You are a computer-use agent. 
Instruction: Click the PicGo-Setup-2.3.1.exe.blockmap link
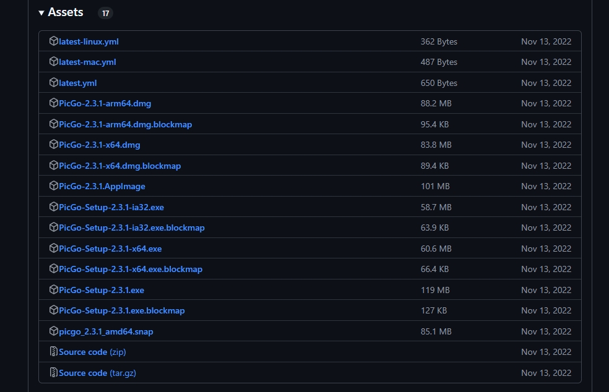pos(122,310)
